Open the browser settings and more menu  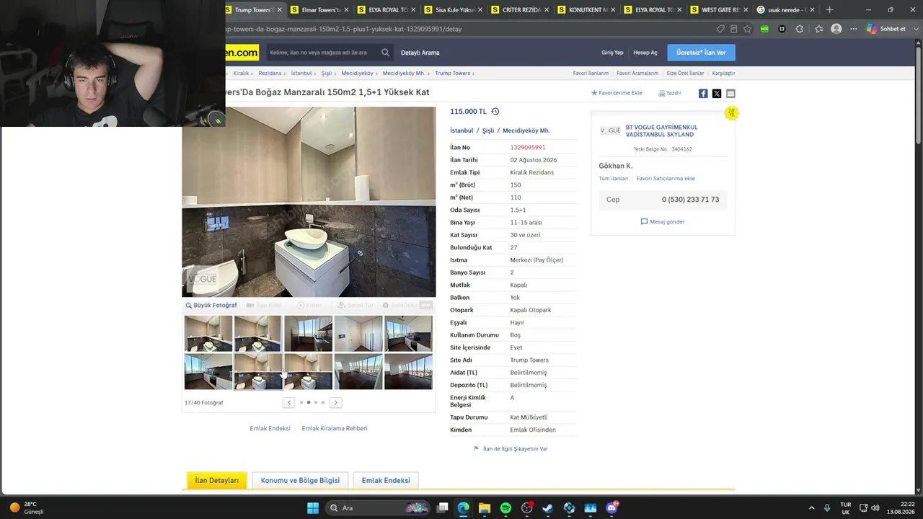point(853,29)
